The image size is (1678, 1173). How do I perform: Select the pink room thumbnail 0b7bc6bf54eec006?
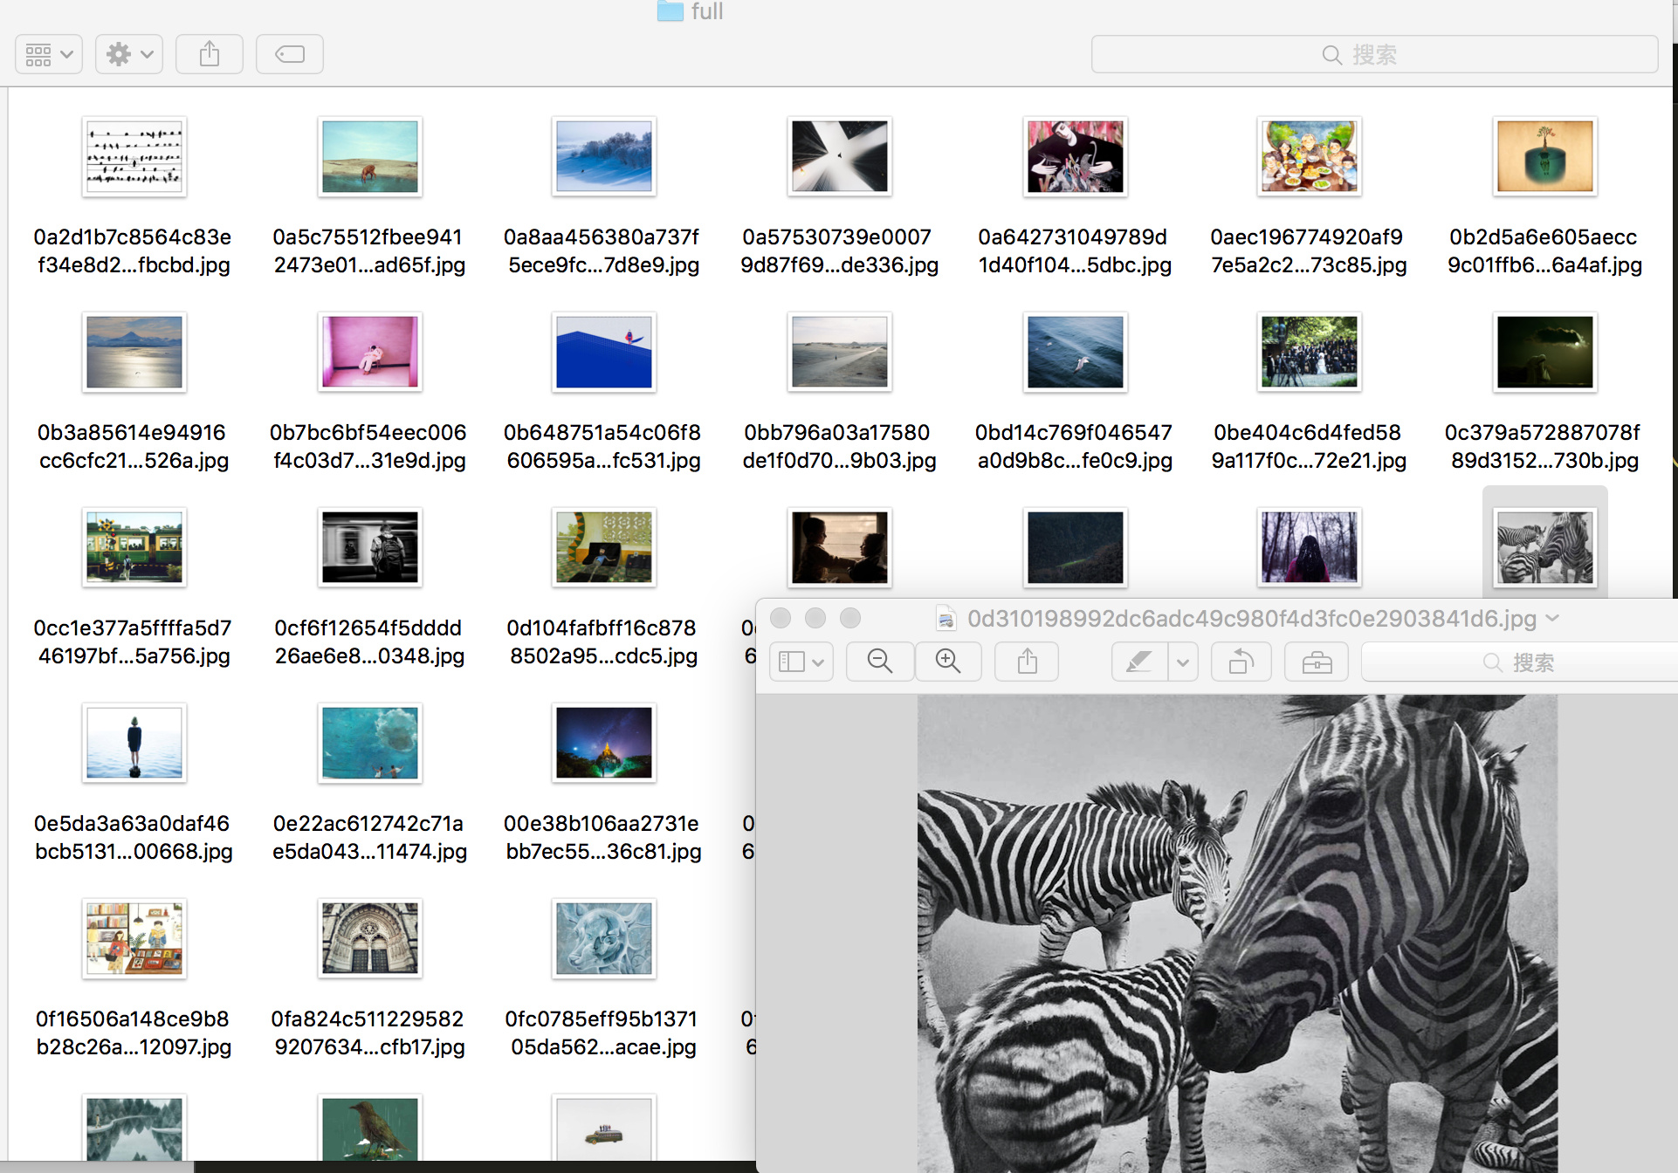point(370,352)
